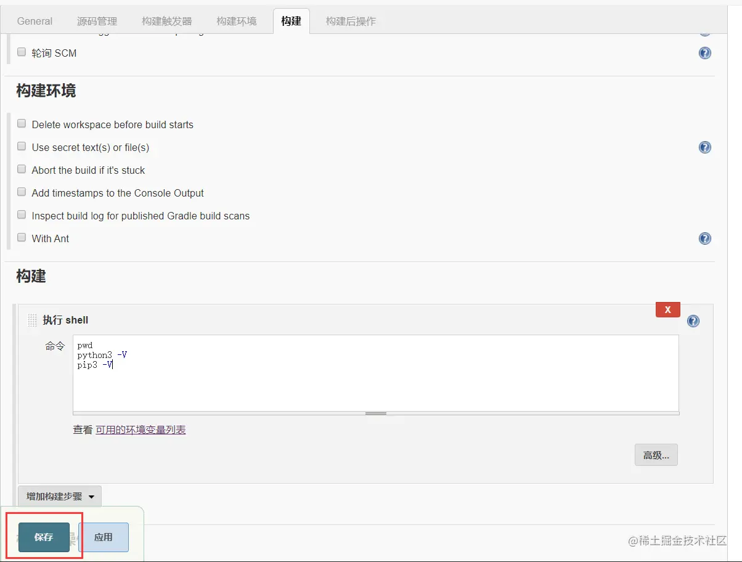Click the pwd line in the command box
The width and height of the screenshot is (742, 562).
click(x=85, y=346)
